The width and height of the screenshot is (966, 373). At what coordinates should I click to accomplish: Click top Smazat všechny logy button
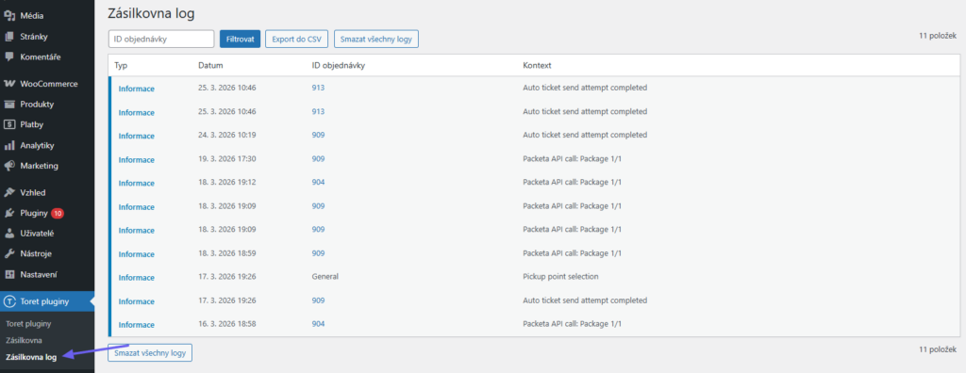[x=376, y=39]
